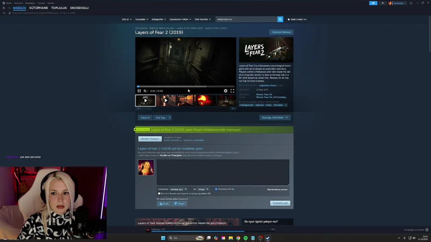Focus the 'Mağazada ara' search field

pos(246,19)
